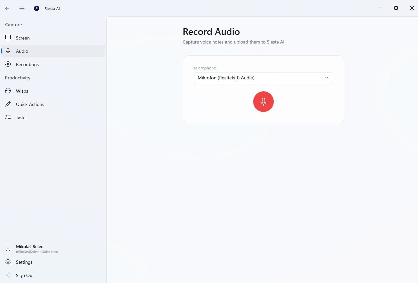
Task: Open the Tasks page
Action: click(x=53, y=118)
